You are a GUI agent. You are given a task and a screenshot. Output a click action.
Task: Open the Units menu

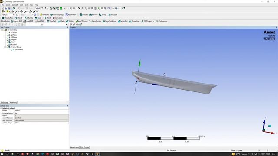26,5
